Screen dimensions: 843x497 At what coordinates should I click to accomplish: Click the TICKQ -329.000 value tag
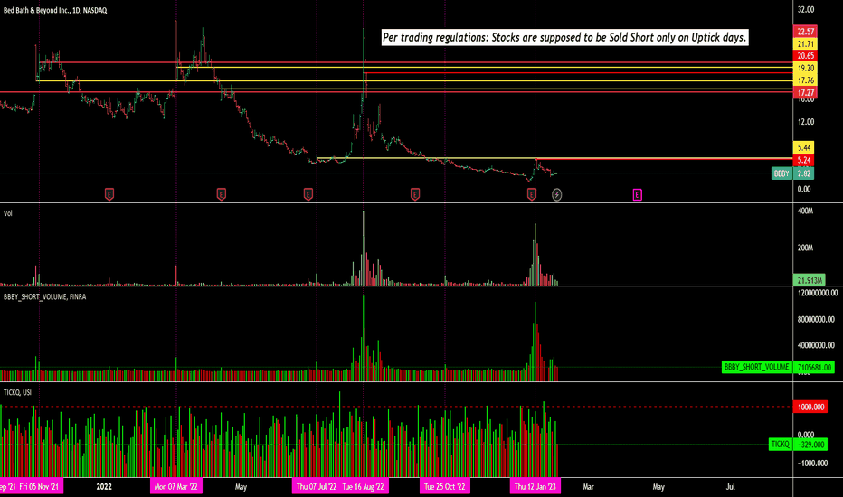pos(798,445)
